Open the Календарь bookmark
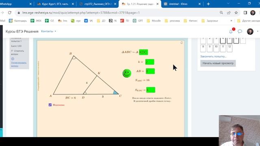The height and width of the screenshot is (146, 260). pos(18,21)
